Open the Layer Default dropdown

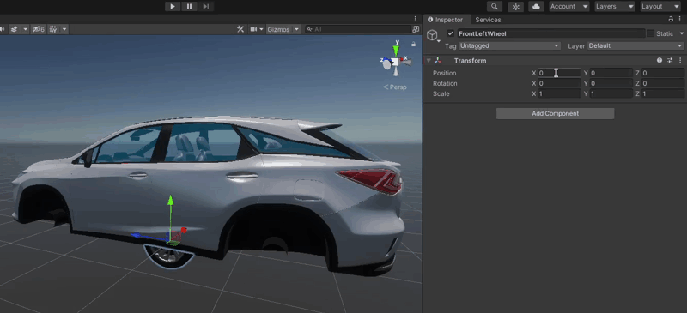click(x=635, y=45)
